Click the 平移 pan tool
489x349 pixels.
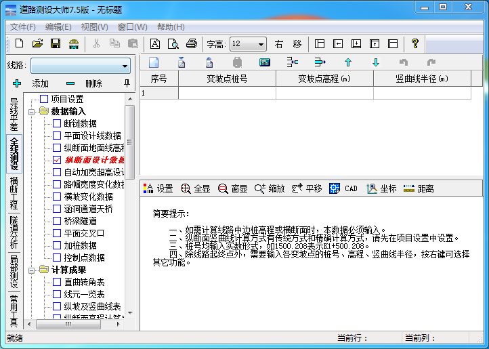click(x=307, y=188)
